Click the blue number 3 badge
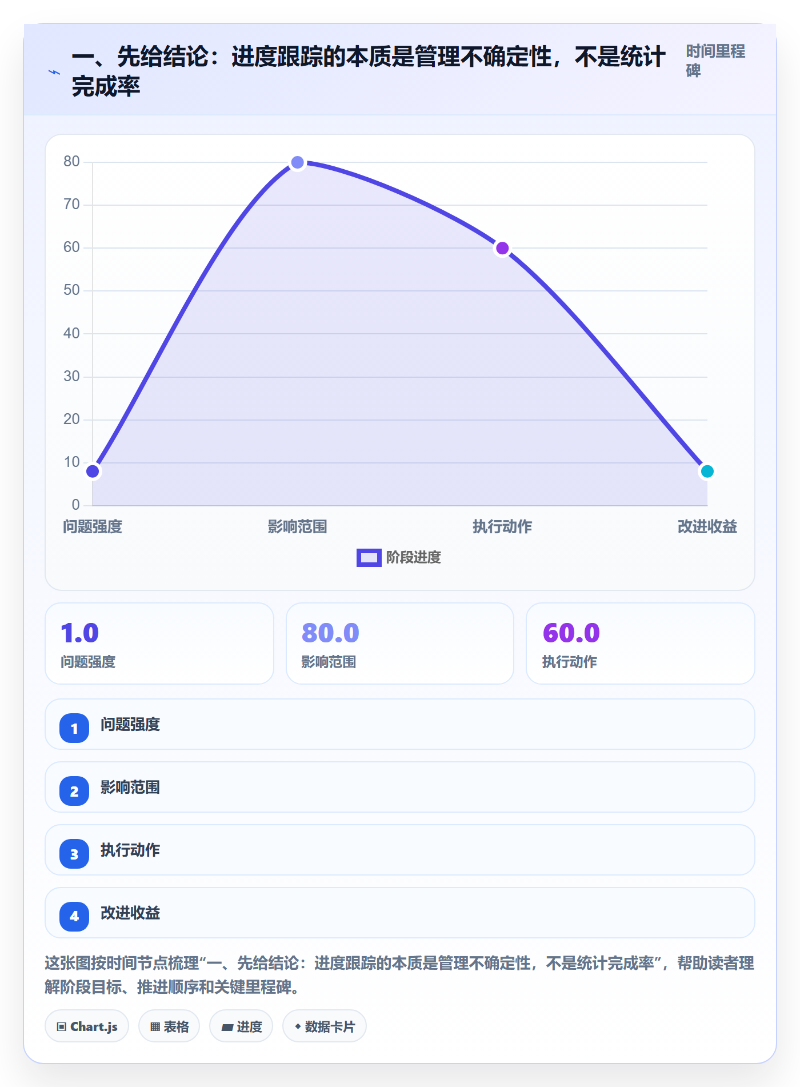 coord(74,854)
